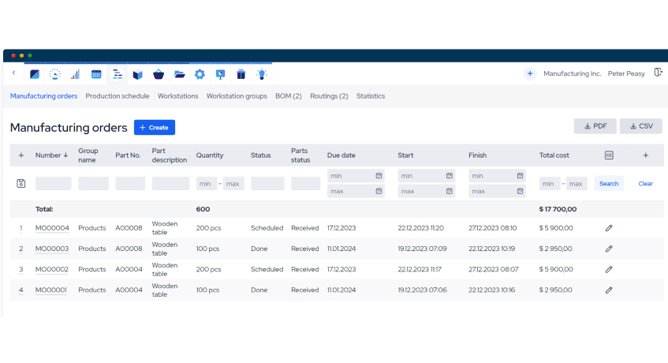Click the blue Create button
668x363 pixels.
coord(155,127)
